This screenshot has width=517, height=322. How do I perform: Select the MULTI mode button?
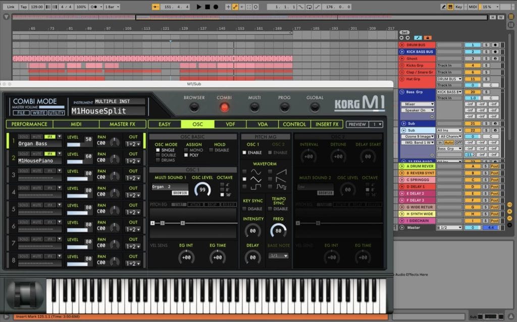(254, 107)
